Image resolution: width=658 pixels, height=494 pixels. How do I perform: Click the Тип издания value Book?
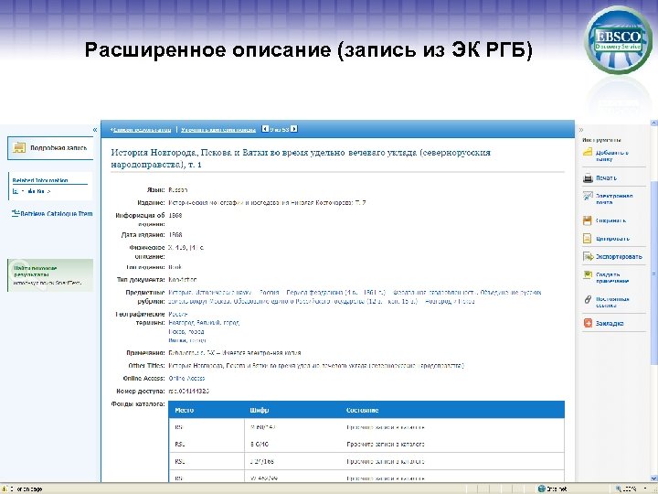[175, 267]
